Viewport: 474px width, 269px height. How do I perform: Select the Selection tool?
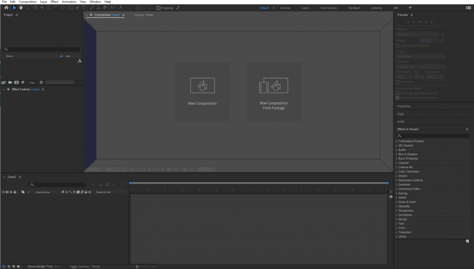click(x=14, y=8)
